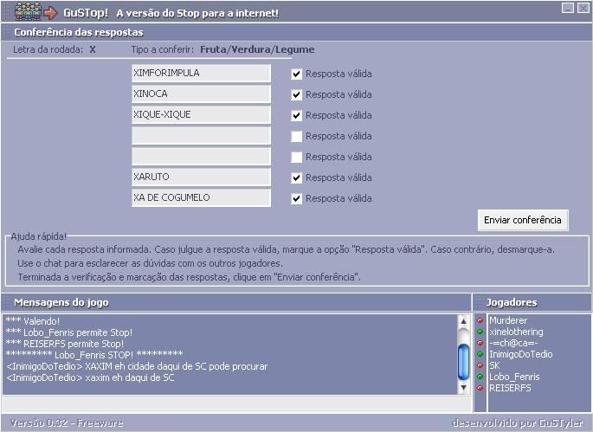
Task: Select player Lobo_Fenris in Jogadores list
Action: [x=514, y=377]
